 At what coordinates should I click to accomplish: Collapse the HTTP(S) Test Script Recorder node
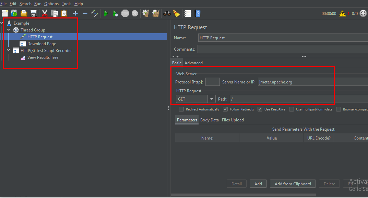[9, 50]
